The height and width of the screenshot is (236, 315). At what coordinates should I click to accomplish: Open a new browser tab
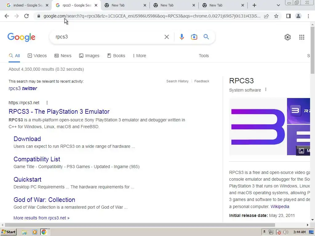point(254,5)
